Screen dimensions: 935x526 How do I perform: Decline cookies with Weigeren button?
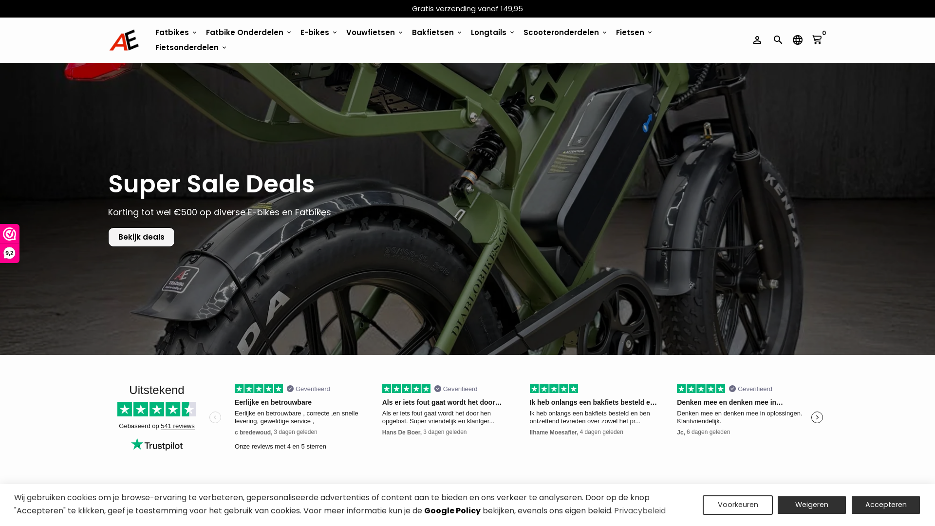[811, 505]
